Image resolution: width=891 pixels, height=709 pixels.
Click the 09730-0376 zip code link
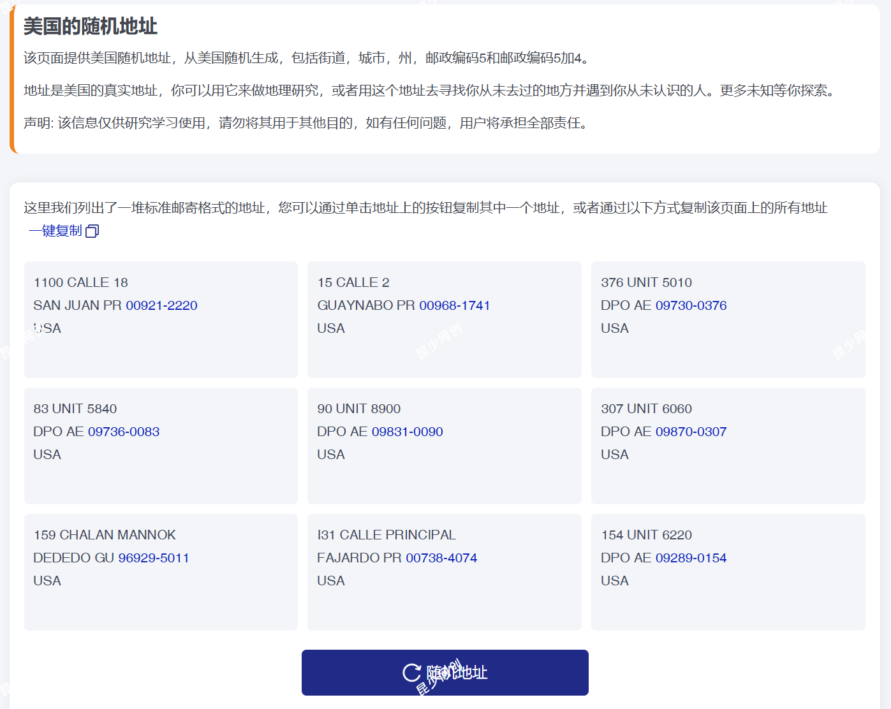point(691,305)
